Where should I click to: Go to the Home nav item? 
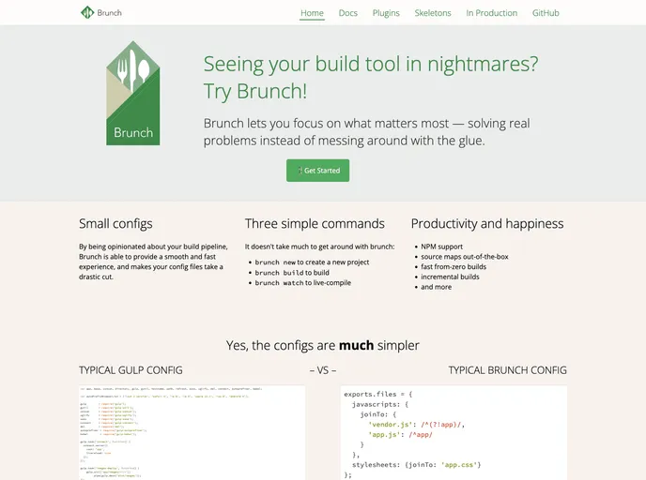click(x=312, y=13)
